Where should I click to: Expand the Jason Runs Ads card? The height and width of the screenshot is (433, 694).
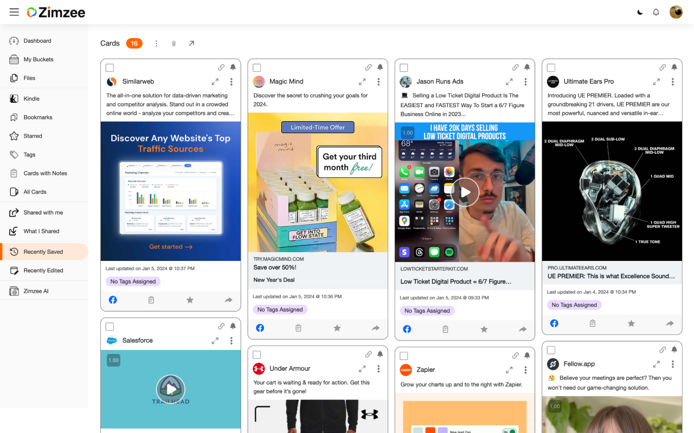tap(509, 82)
